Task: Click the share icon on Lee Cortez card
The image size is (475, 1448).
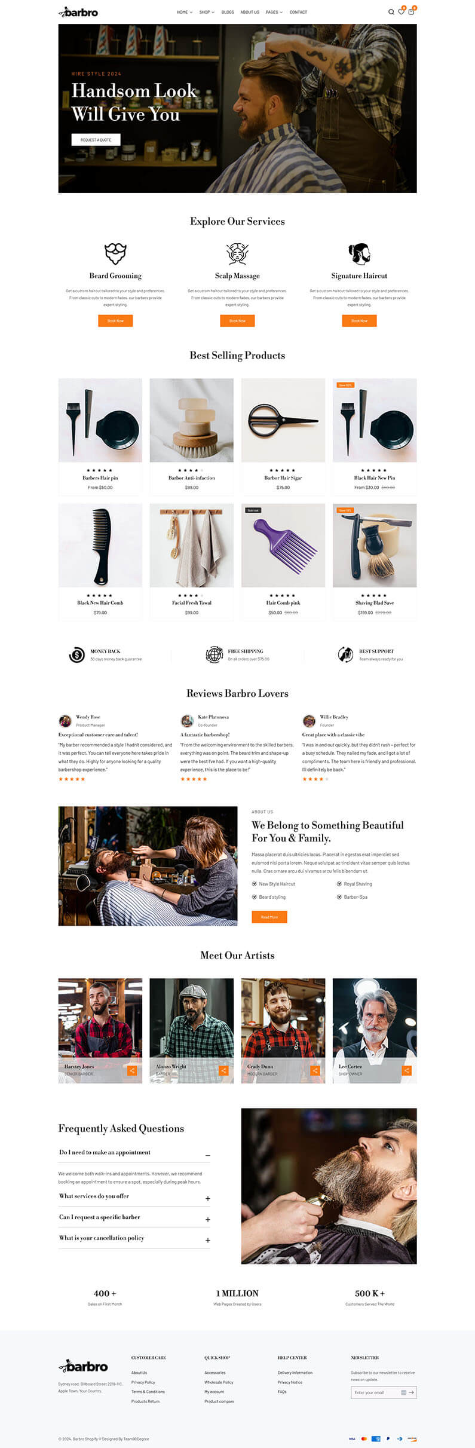Action: coord(407,1070)
